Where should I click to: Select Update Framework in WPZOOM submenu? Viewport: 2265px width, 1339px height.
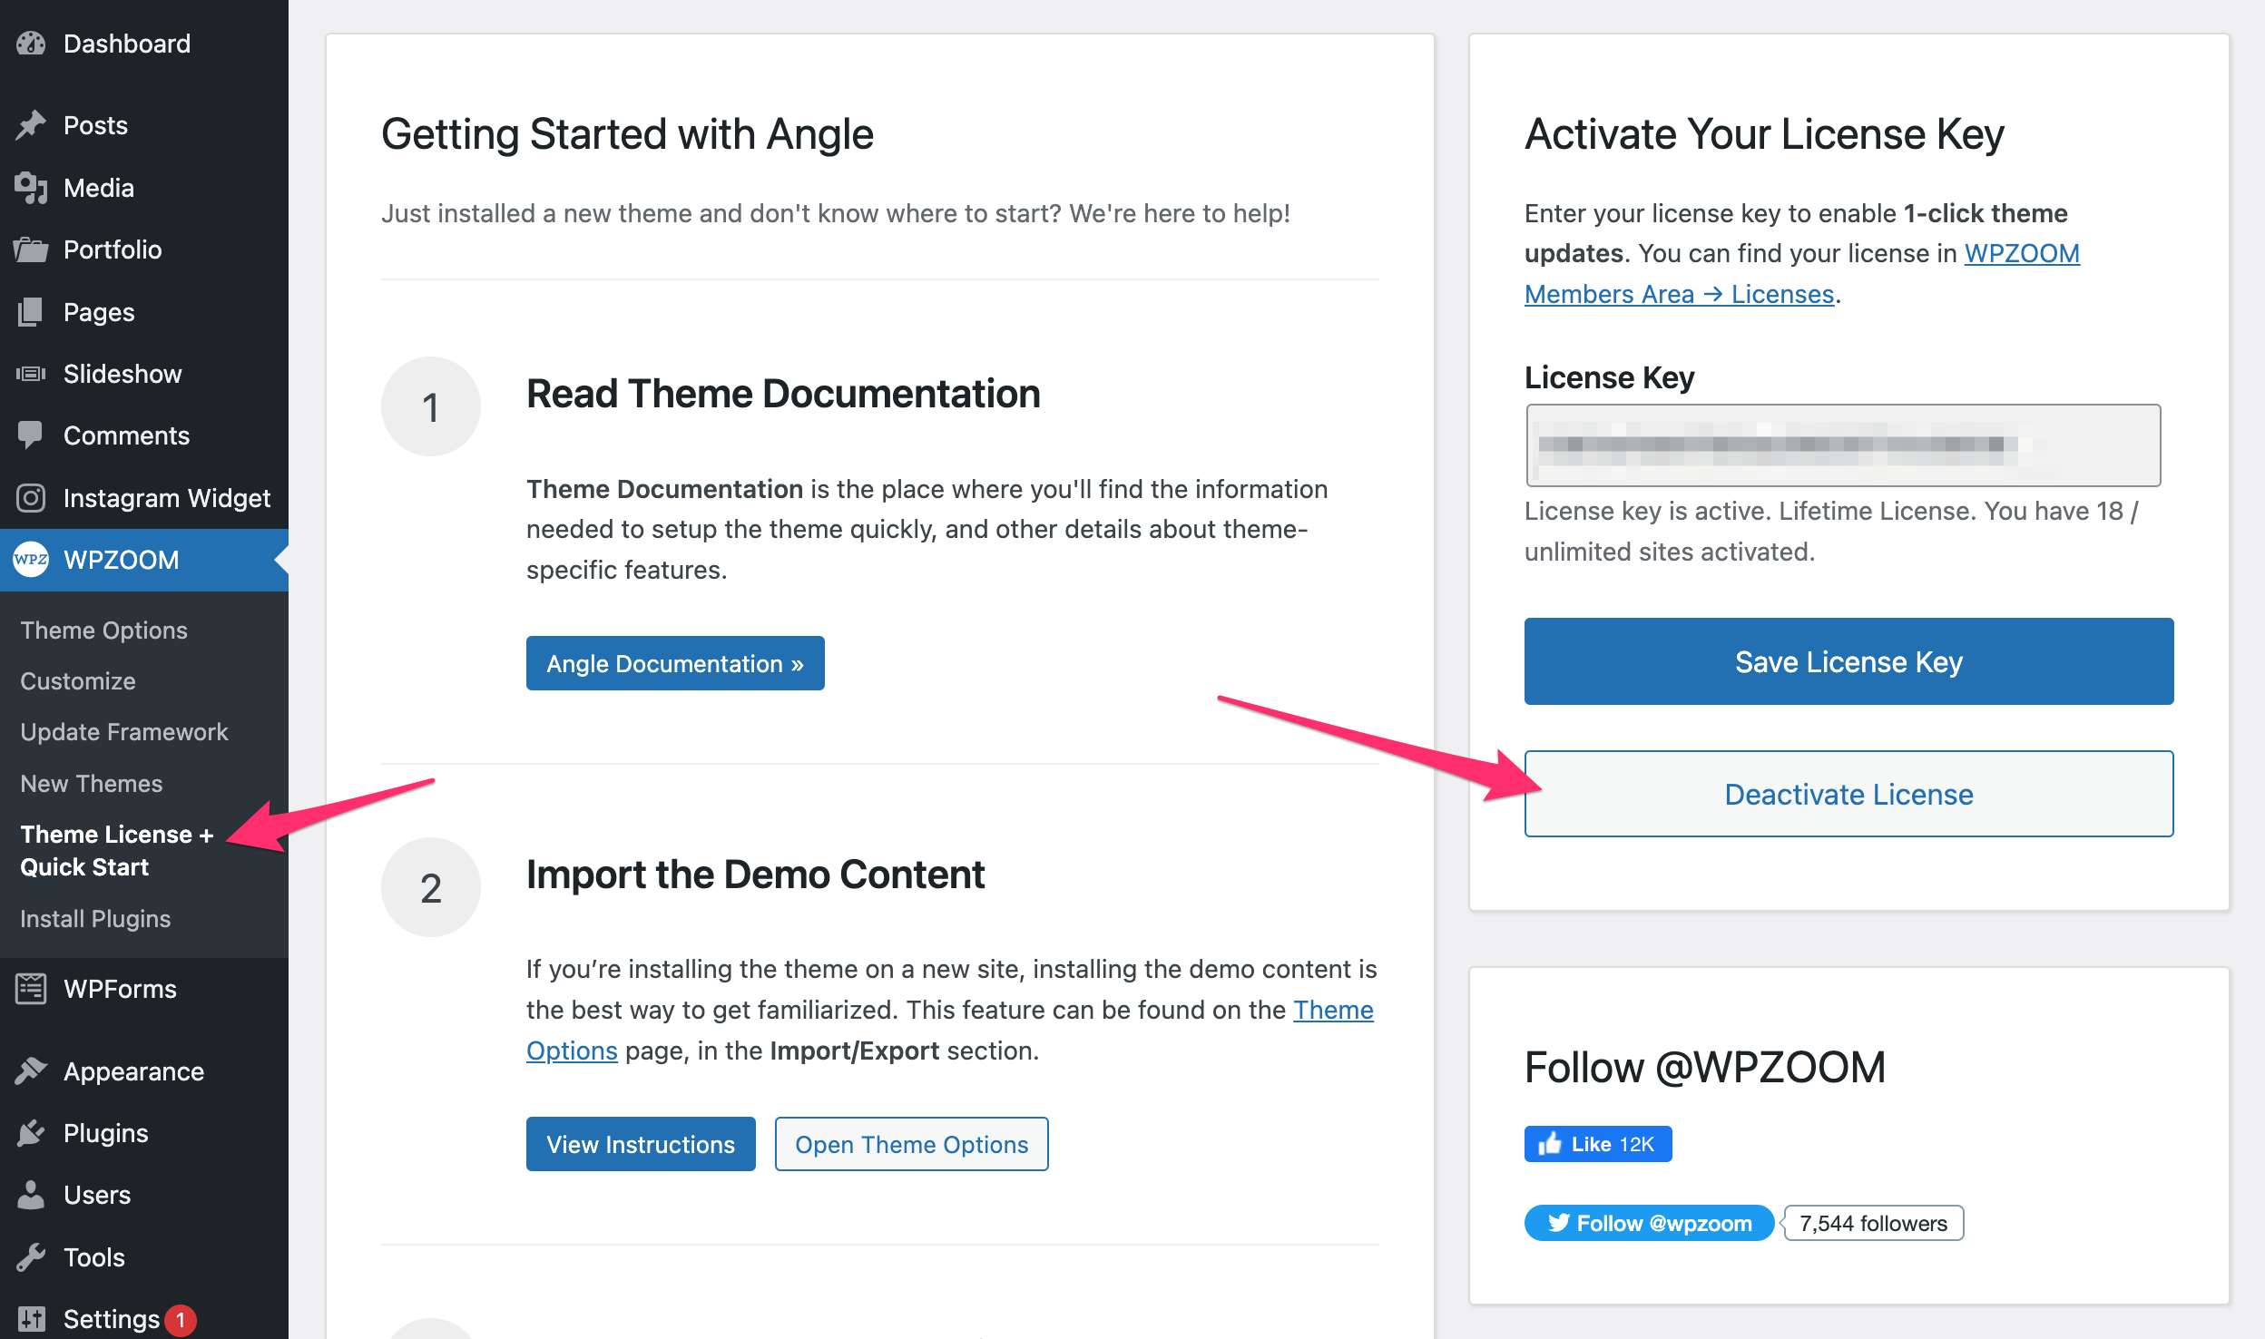tap(124, 732)
